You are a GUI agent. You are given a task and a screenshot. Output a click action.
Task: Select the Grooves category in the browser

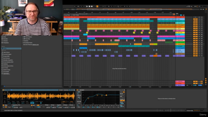coord(6,41)
